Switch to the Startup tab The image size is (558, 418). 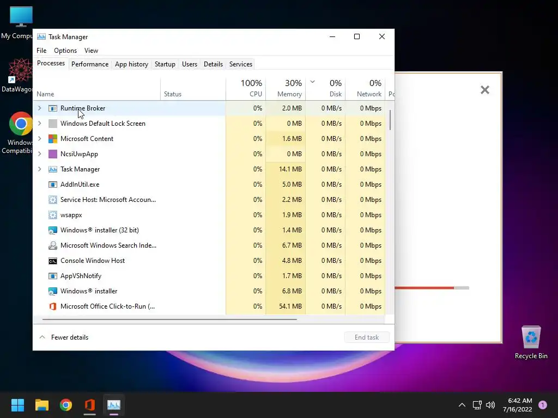pyautogui.click(x=165, y=64)
